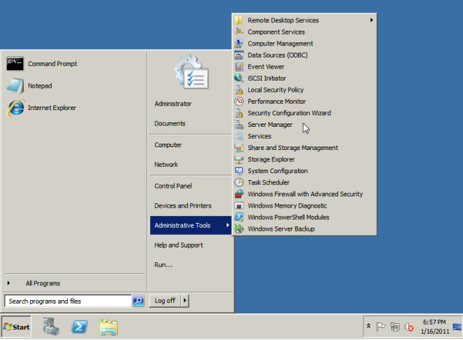The height and width of the screenshot is (340, 463).
Task: Click the Windows Server Backup icon
Action: (x=239, y=229)
